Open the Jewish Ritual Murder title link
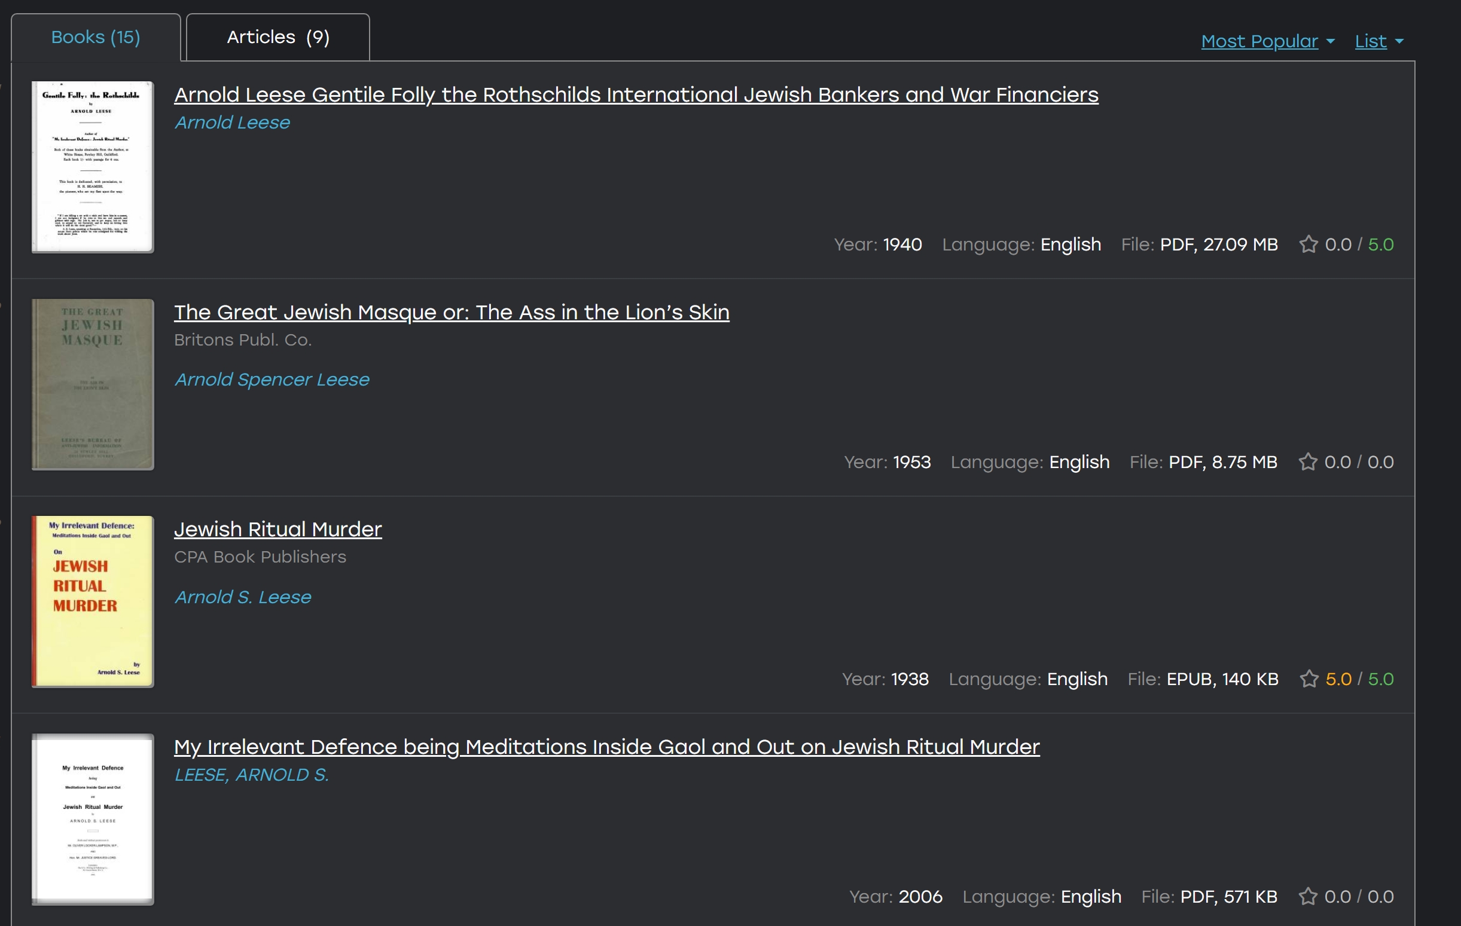Screen dimensions: 1461x926 [278, 530]
